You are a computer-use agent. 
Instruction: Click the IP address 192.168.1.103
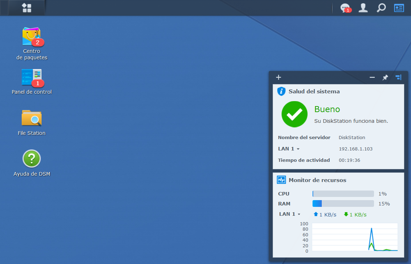pos(356,149)
